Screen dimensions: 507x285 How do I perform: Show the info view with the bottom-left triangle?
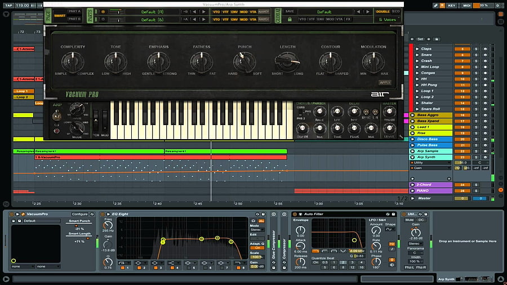point(6,279)
